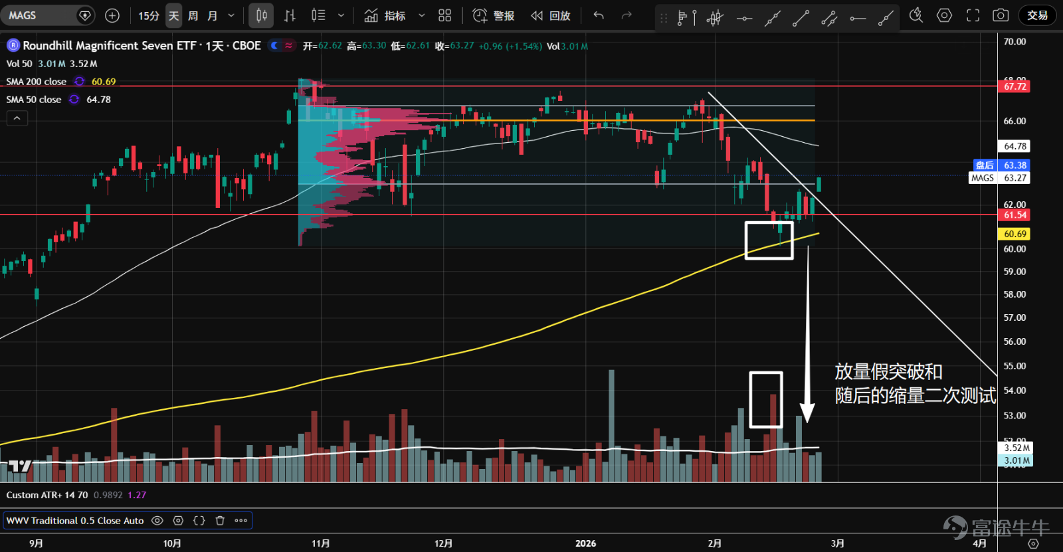Select candlestick chart type
The width and height of the screenshot is (1063, 552).
pos(261,15)
